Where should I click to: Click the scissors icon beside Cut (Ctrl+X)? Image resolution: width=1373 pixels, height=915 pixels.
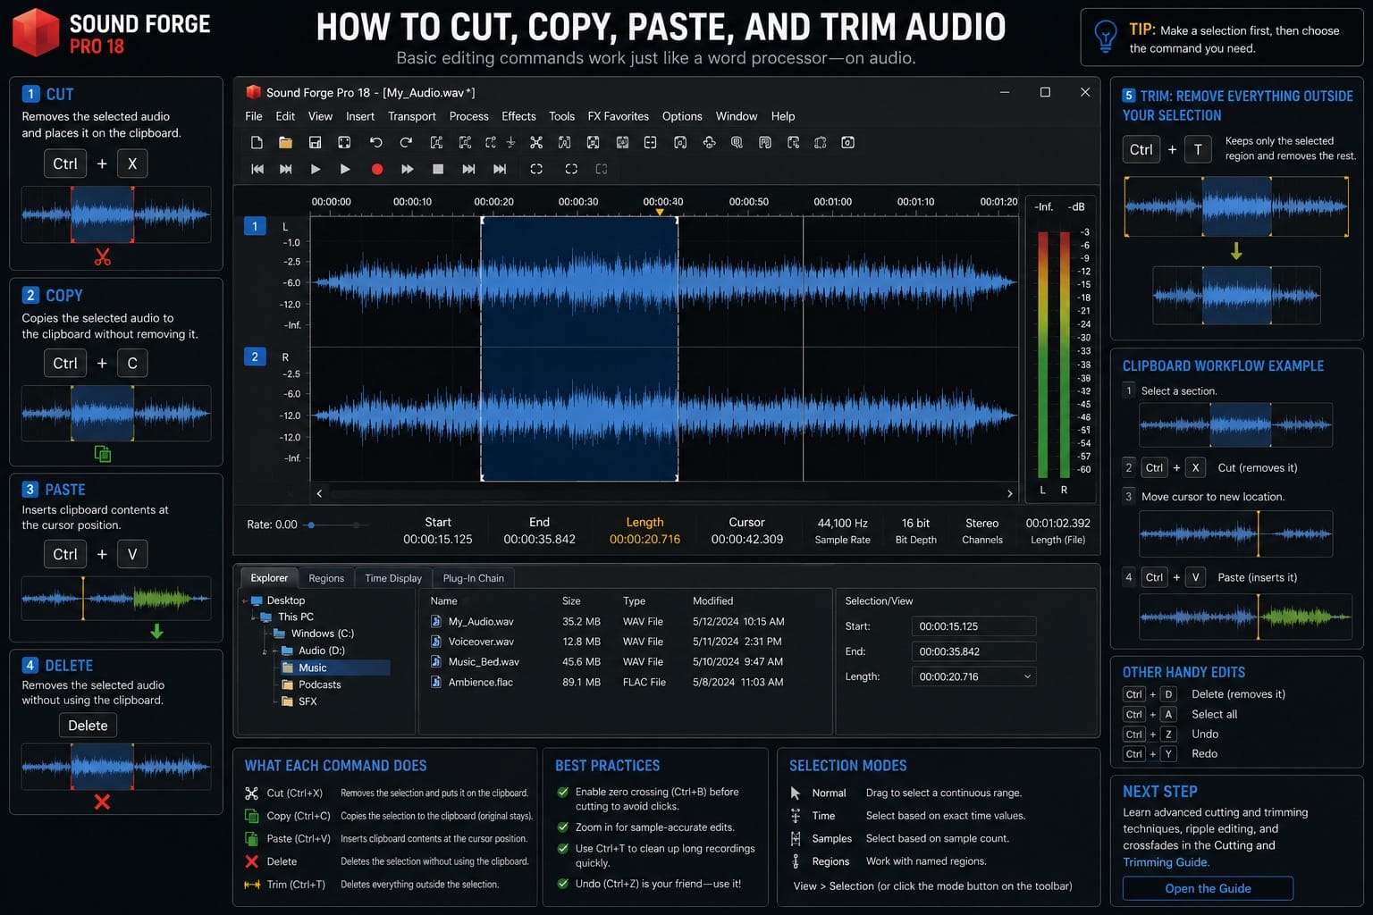pos(251,793)
